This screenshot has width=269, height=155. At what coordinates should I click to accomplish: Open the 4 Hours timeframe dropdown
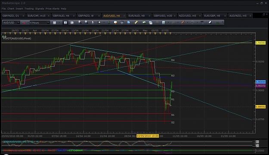[x=48, y=22]
